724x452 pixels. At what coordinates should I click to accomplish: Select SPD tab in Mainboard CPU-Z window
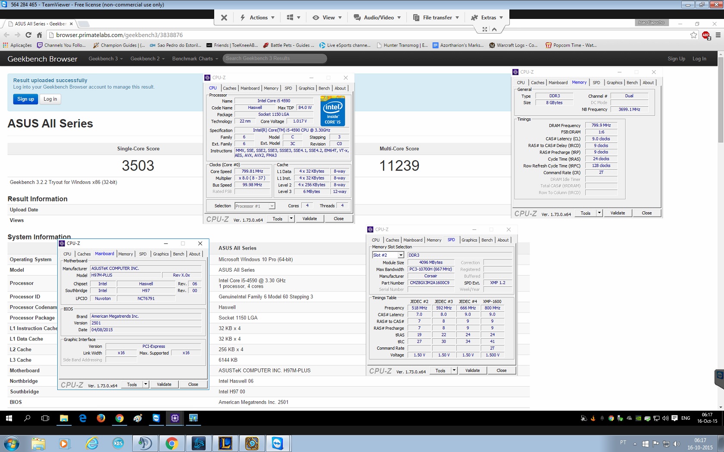coord(143,254)
